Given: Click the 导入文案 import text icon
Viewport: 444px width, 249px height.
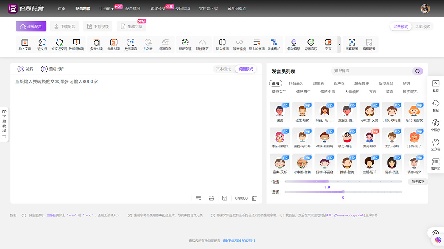Looking at the screenshot, I should pos(25,44).
